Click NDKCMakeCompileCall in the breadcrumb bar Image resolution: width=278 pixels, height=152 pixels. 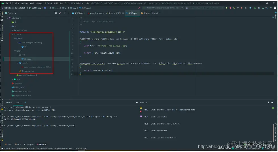(x=15, y=8)
